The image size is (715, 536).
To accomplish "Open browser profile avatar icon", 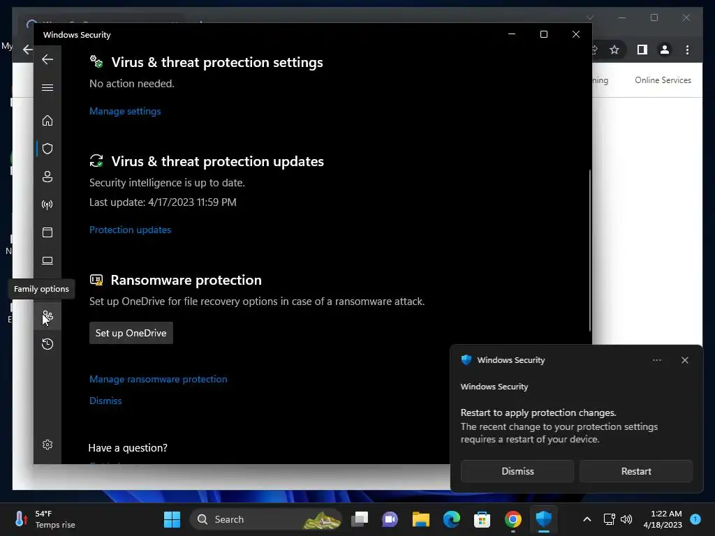I will (665, 50).
